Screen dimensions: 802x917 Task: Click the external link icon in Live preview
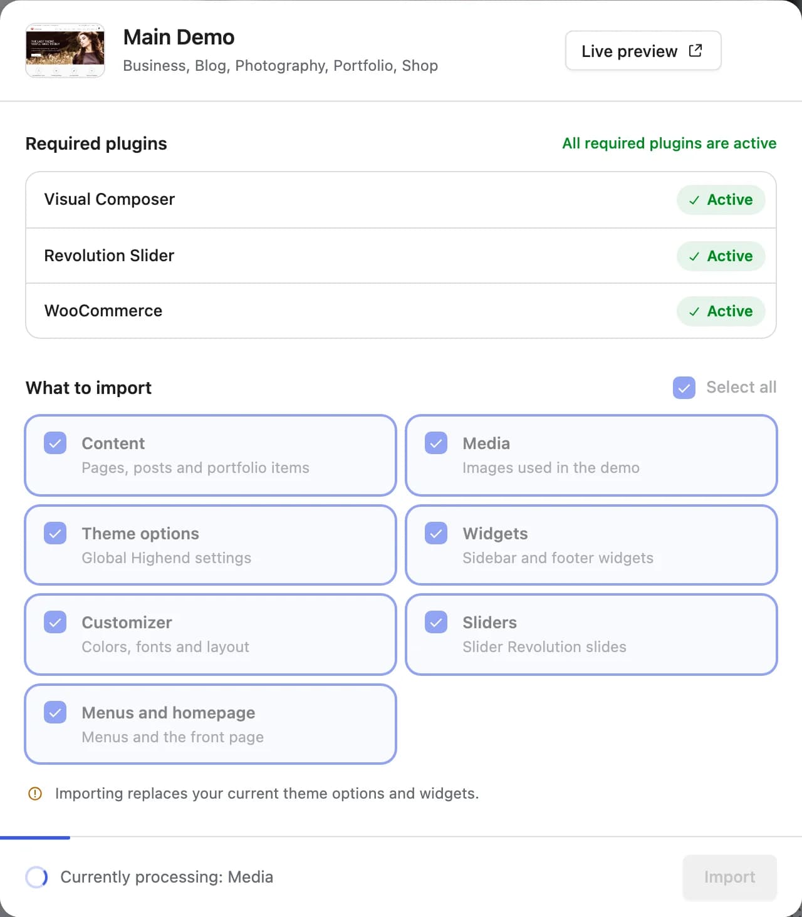(x=695, y=51)
